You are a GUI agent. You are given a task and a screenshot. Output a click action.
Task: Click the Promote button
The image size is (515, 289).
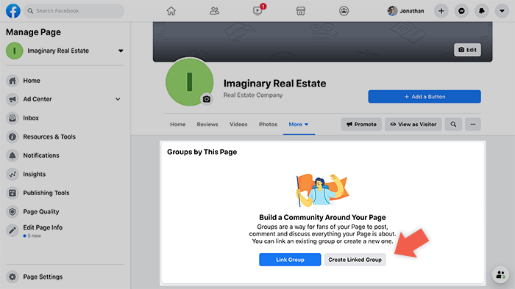coord(361,125)
